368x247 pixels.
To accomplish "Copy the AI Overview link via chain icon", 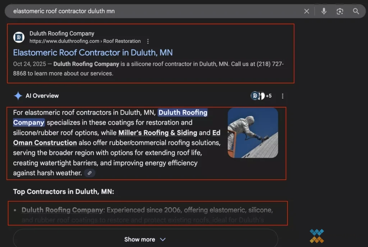I will click(89, 173).
